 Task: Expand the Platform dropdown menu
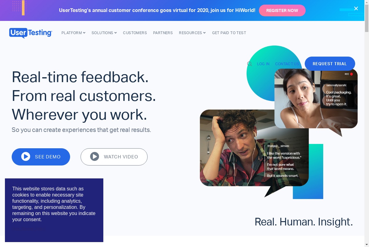[x=73, y=33]
